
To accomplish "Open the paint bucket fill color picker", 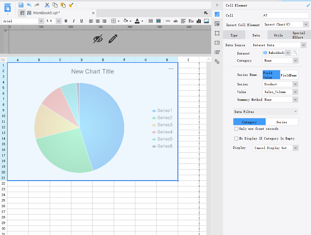I will click(126, 21).
